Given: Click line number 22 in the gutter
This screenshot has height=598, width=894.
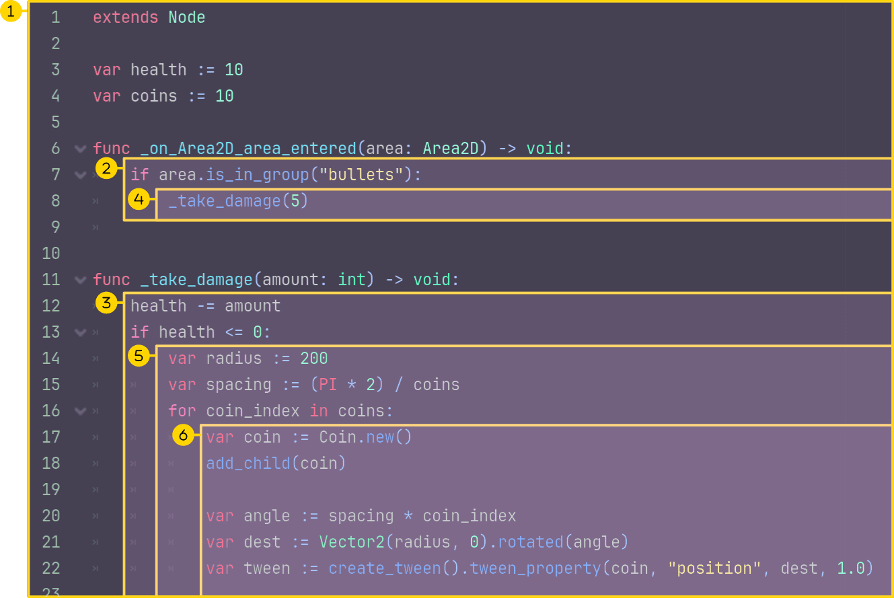Looking at the screenshot, I should pos(51,568).
